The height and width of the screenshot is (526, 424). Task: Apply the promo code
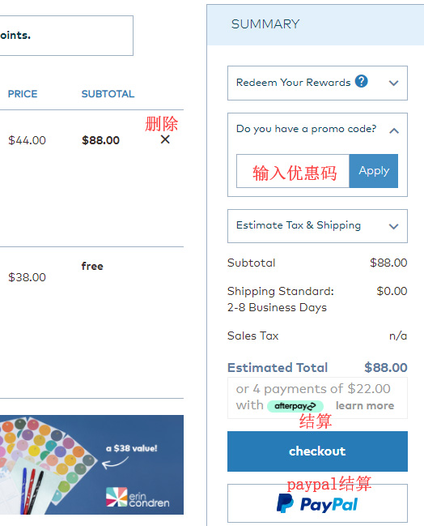click(374, 171)
